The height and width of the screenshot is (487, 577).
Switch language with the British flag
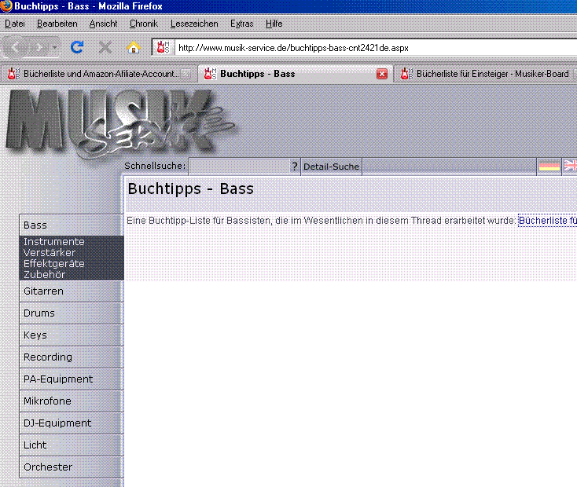(x=571, y=166)
